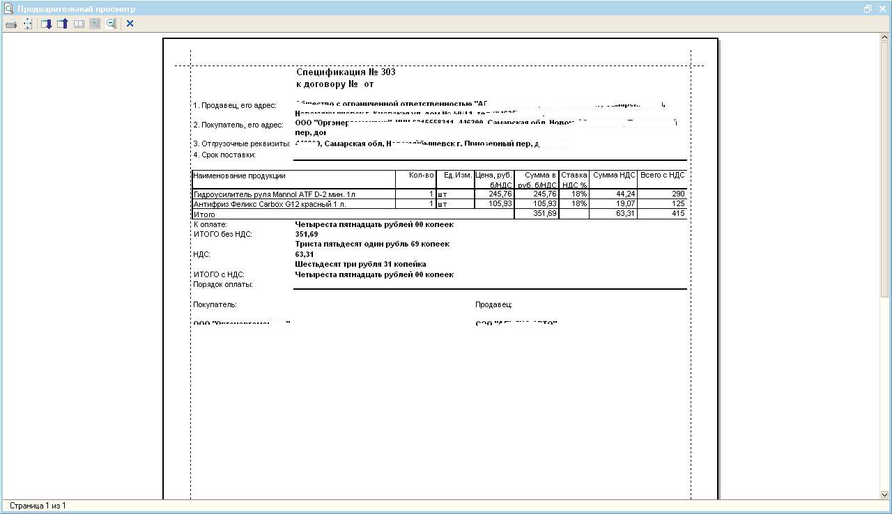Image resolution: width=892 pixels, height=514 pixels.
Task: Click the label 'К оплате:'
Action: (210, 225)
